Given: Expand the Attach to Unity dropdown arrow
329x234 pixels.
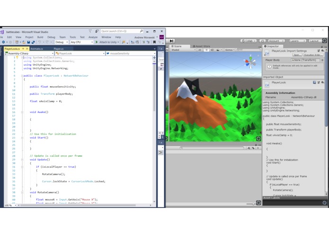Looking at the screenshot, I should click(x=118, y=42).
